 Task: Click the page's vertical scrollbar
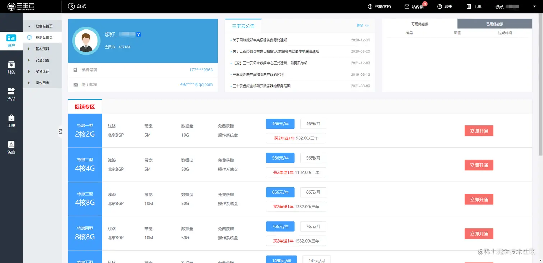(x=541, y=84)
